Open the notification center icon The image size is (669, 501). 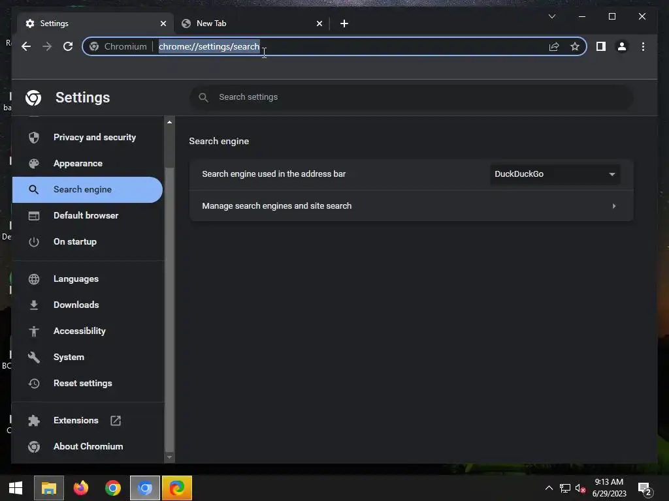[x=645, y=489]
